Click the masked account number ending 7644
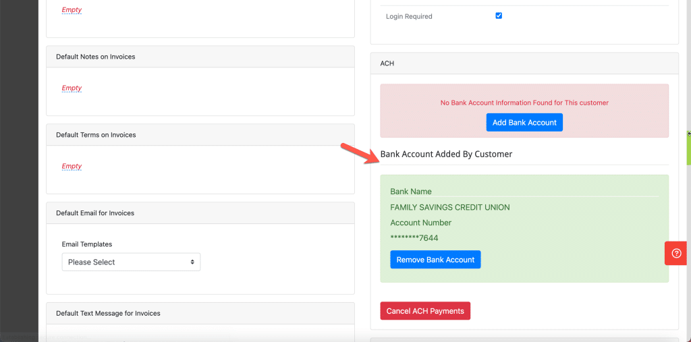The image size is (691, 342). click(x=414, y=238)
